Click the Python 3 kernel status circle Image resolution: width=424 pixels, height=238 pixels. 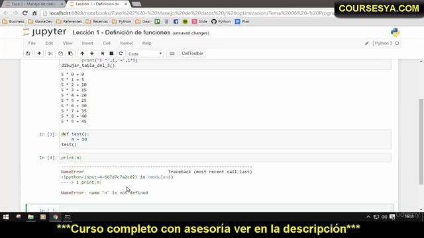coord(397,43)
